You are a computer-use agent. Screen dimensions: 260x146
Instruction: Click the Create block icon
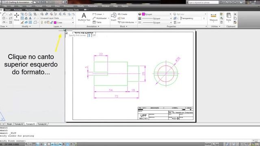[x=119, y=14]
